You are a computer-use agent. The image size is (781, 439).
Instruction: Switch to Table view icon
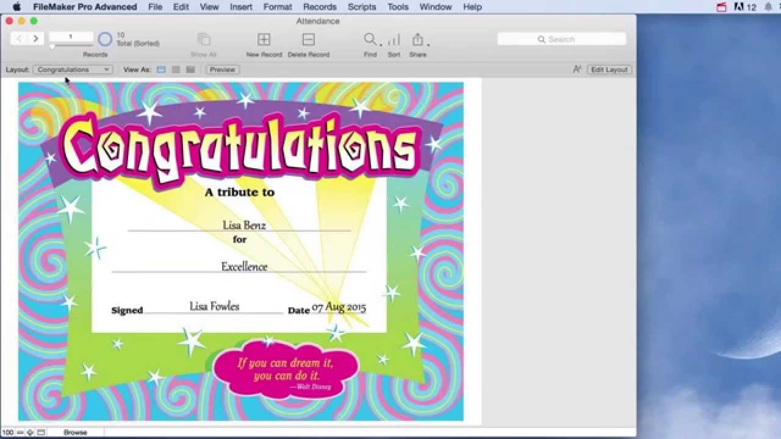(x=190, y=70)
